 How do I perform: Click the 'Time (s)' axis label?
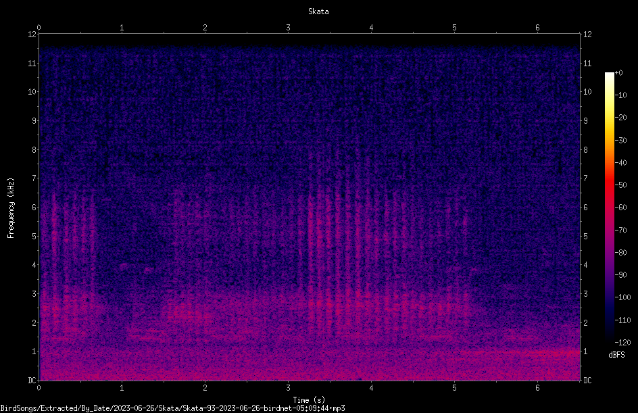coord(309,400)
